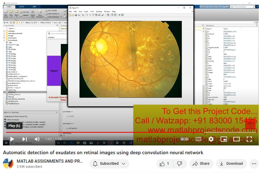Open the Figure window Help menu
This screenshot has width=262, height=173.
[114, 11]
